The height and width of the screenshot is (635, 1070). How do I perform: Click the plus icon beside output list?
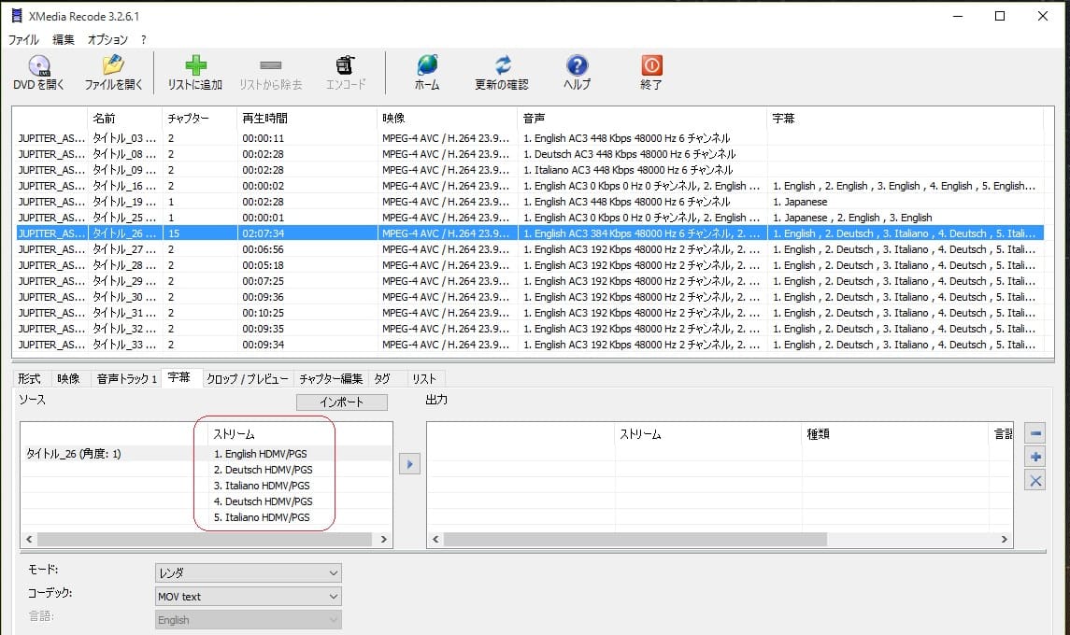(1034, 457)
